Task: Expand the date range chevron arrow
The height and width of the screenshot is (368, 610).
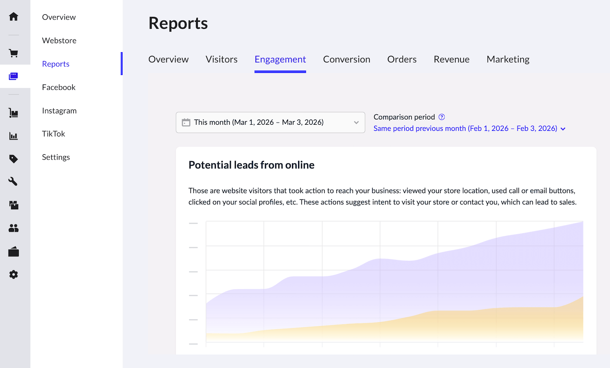Action: (x=356, y=123)
